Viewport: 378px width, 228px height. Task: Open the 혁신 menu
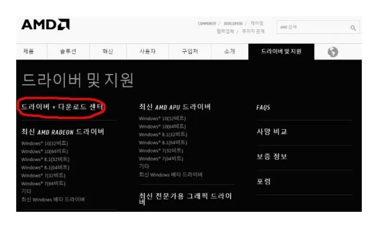pos(108,51)
